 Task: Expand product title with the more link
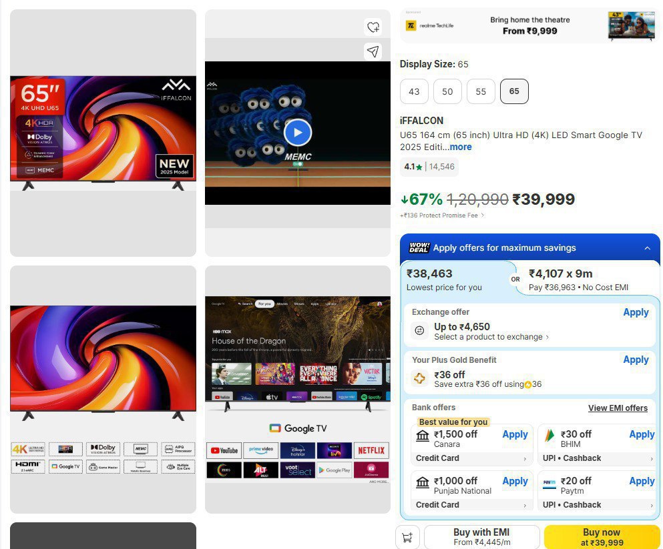click(461, 147)
